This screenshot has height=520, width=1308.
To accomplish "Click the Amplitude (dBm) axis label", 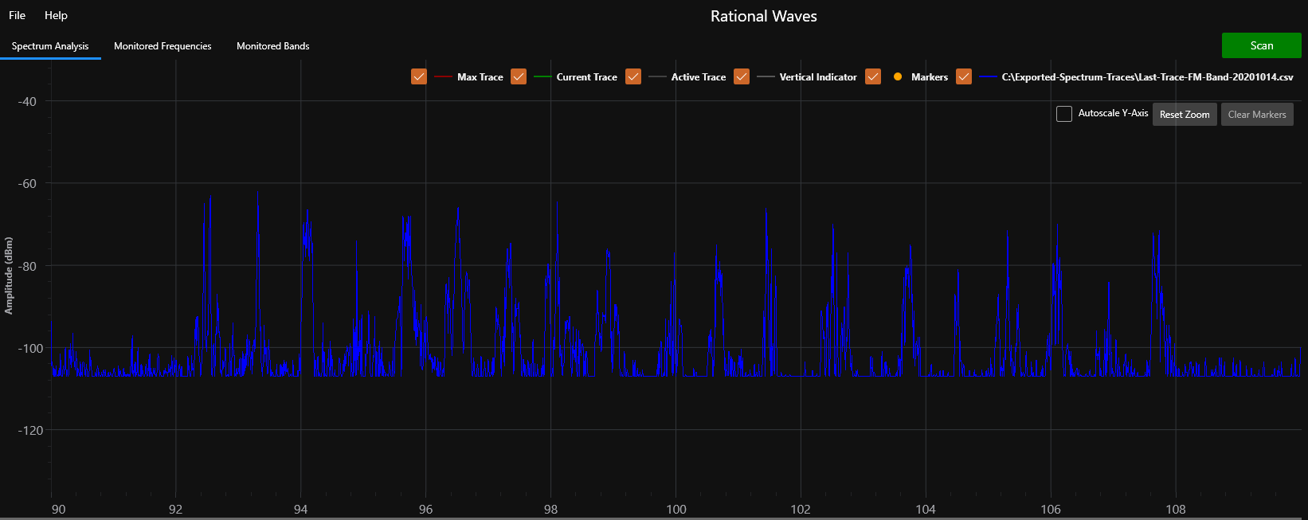I will [9, 276].
